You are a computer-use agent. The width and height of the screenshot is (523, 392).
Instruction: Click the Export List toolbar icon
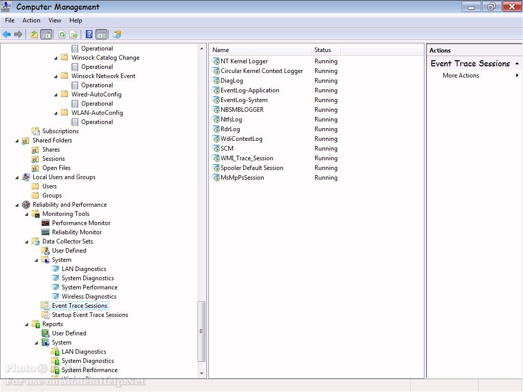[x=74, y=34]
